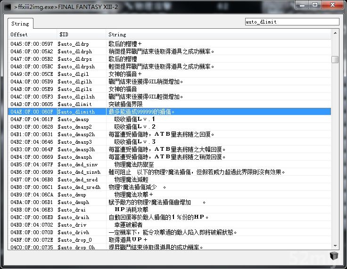347x269 pixels.
Task: Click the black application icon in title bar
Action: pyautogui.click(x=8, y=7)
